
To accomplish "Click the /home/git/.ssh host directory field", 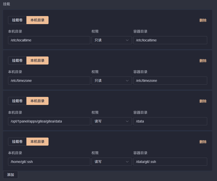I will coord(49,162).
